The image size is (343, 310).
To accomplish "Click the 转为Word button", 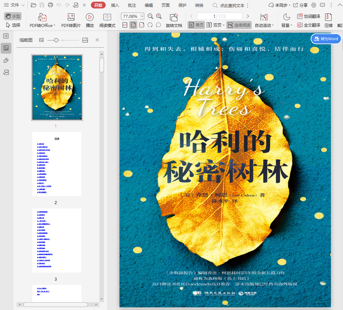I will pos(326,39).
